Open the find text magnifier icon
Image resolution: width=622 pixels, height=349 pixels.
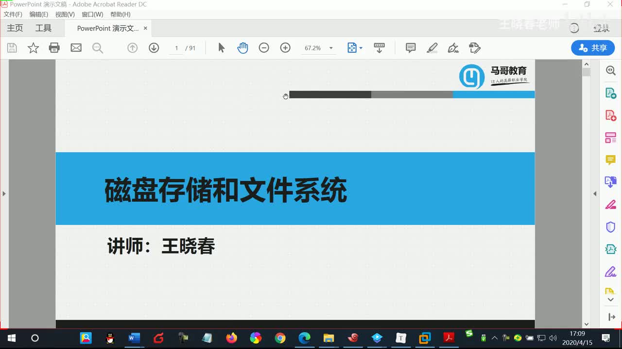98,48
